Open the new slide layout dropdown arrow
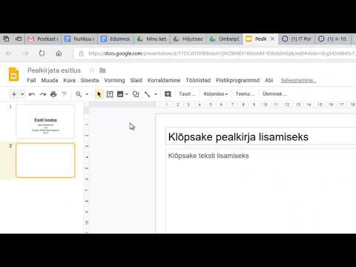 point(22,94)
